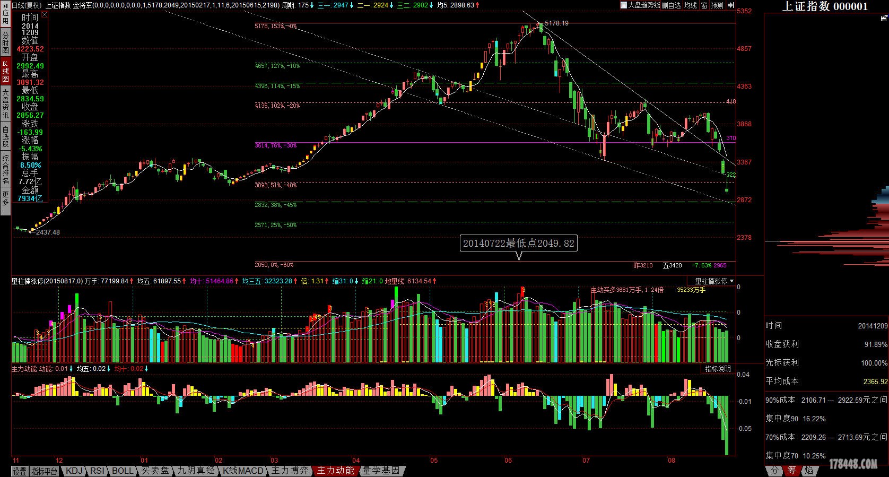Click the 窗 button
Screen dimensions: 889x477
pyautogui.click(x=704, y=5)
